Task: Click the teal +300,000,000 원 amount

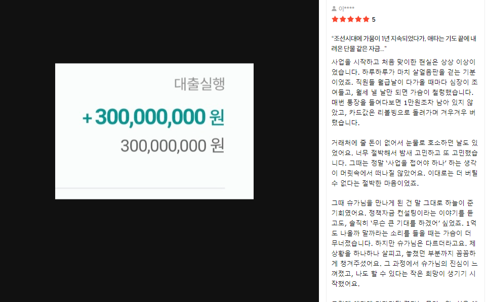Action: [153, 117]
